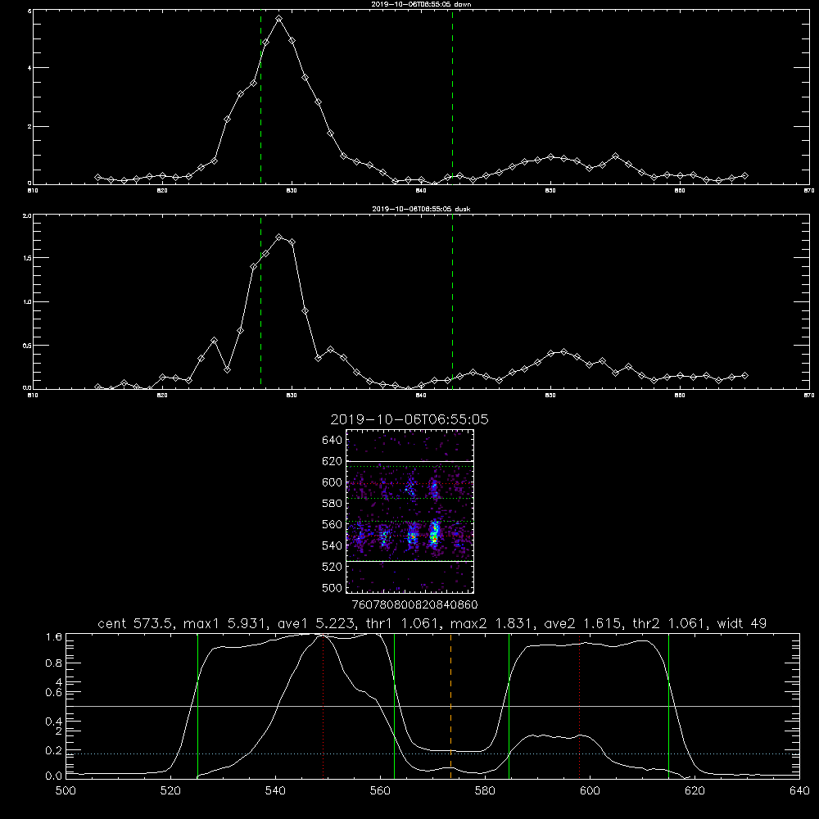Click the red dotted line near 598
819x819 pixels.
pyautogui.click(x=580, y=706)
